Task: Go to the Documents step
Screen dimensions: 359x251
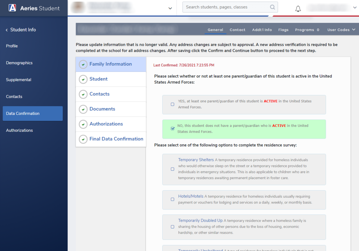Action: point(111,109)
